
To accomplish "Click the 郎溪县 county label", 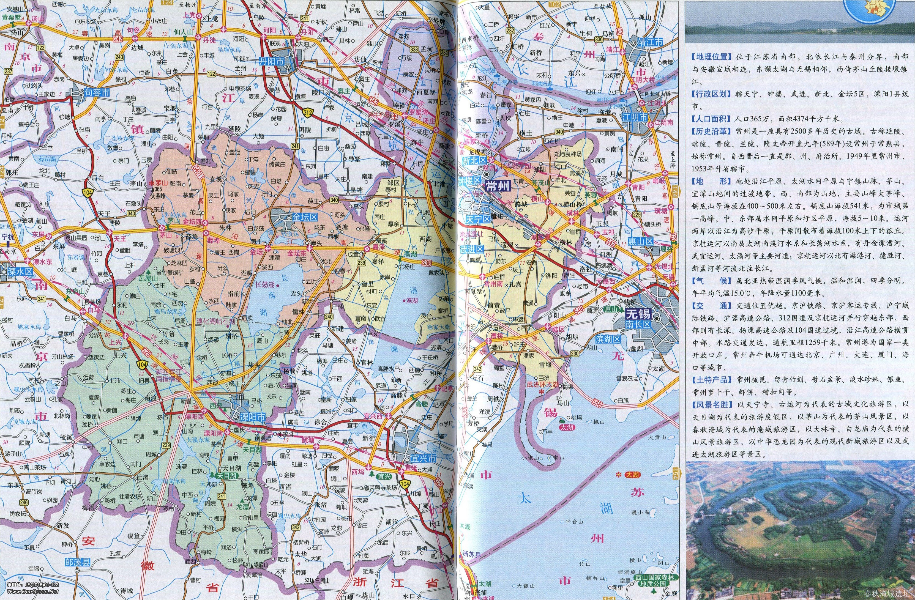I will 78,562.
